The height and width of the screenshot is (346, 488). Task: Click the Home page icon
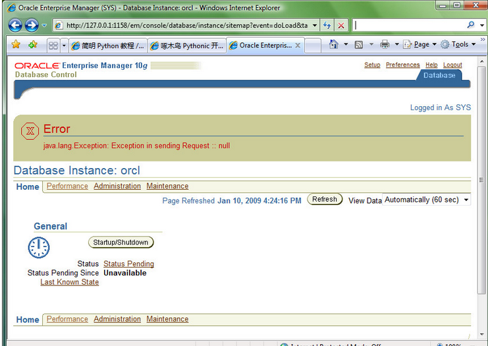(335, 45)
